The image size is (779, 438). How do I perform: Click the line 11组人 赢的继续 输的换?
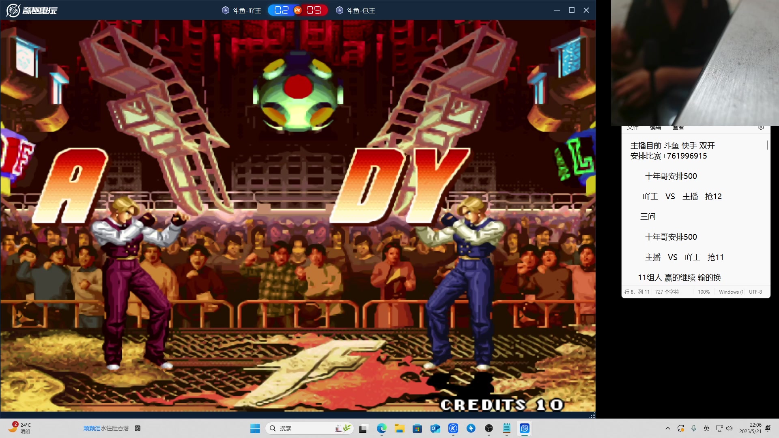679,277
